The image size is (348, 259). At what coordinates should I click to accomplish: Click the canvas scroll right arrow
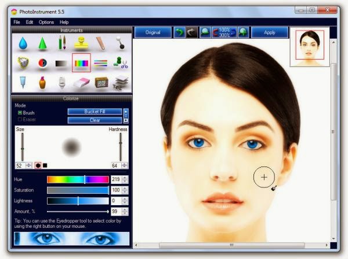click(x=327, y=245)
